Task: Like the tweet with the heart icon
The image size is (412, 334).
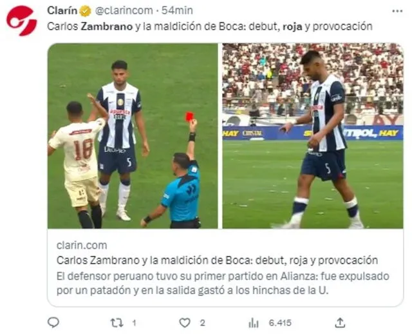Action: 185,322
